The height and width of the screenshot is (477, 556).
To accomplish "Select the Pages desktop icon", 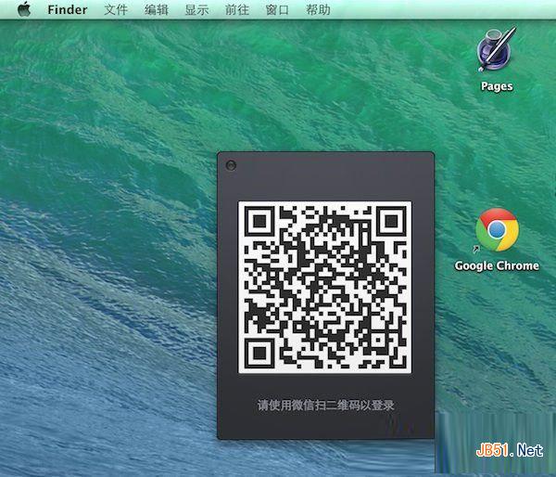I will click(497, 50).
